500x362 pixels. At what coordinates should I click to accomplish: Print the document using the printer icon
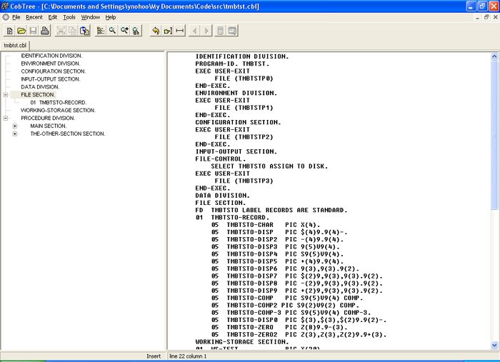tap(45, 31)
